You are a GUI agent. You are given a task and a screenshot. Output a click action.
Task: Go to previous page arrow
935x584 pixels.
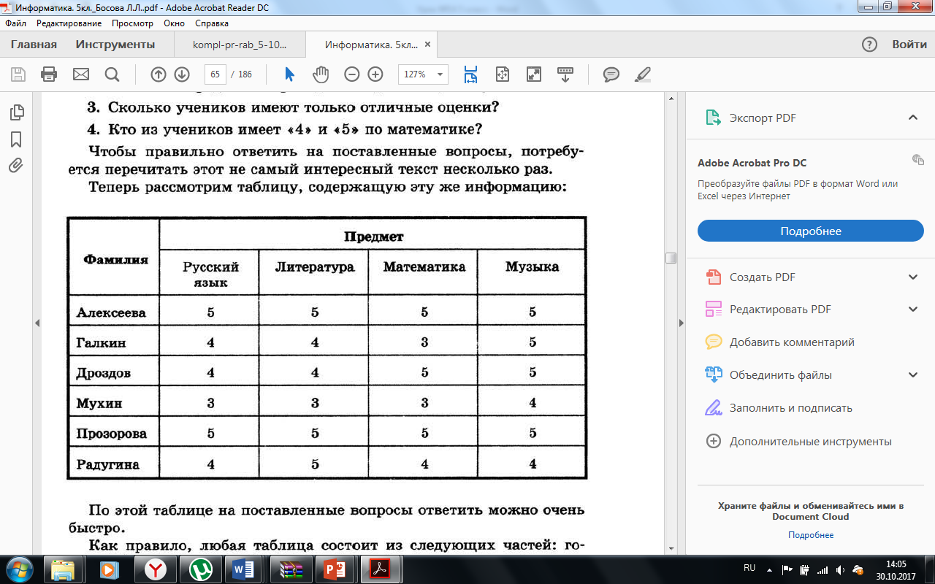coord(159,74)
